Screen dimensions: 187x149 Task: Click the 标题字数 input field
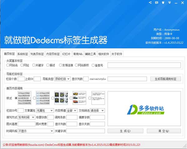click(50, 117)
